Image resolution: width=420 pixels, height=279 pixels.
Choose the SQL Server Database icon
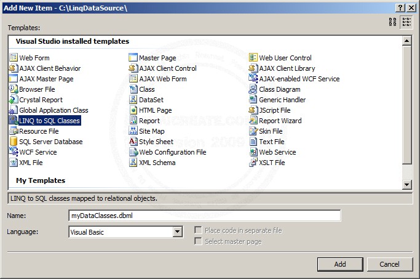click(14, 142)
